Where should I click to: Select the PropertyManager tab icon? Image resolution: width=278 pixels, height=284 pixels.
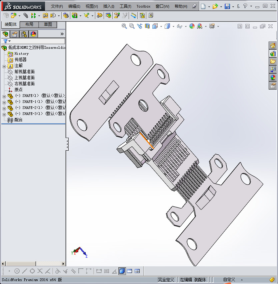pos(14,34)
